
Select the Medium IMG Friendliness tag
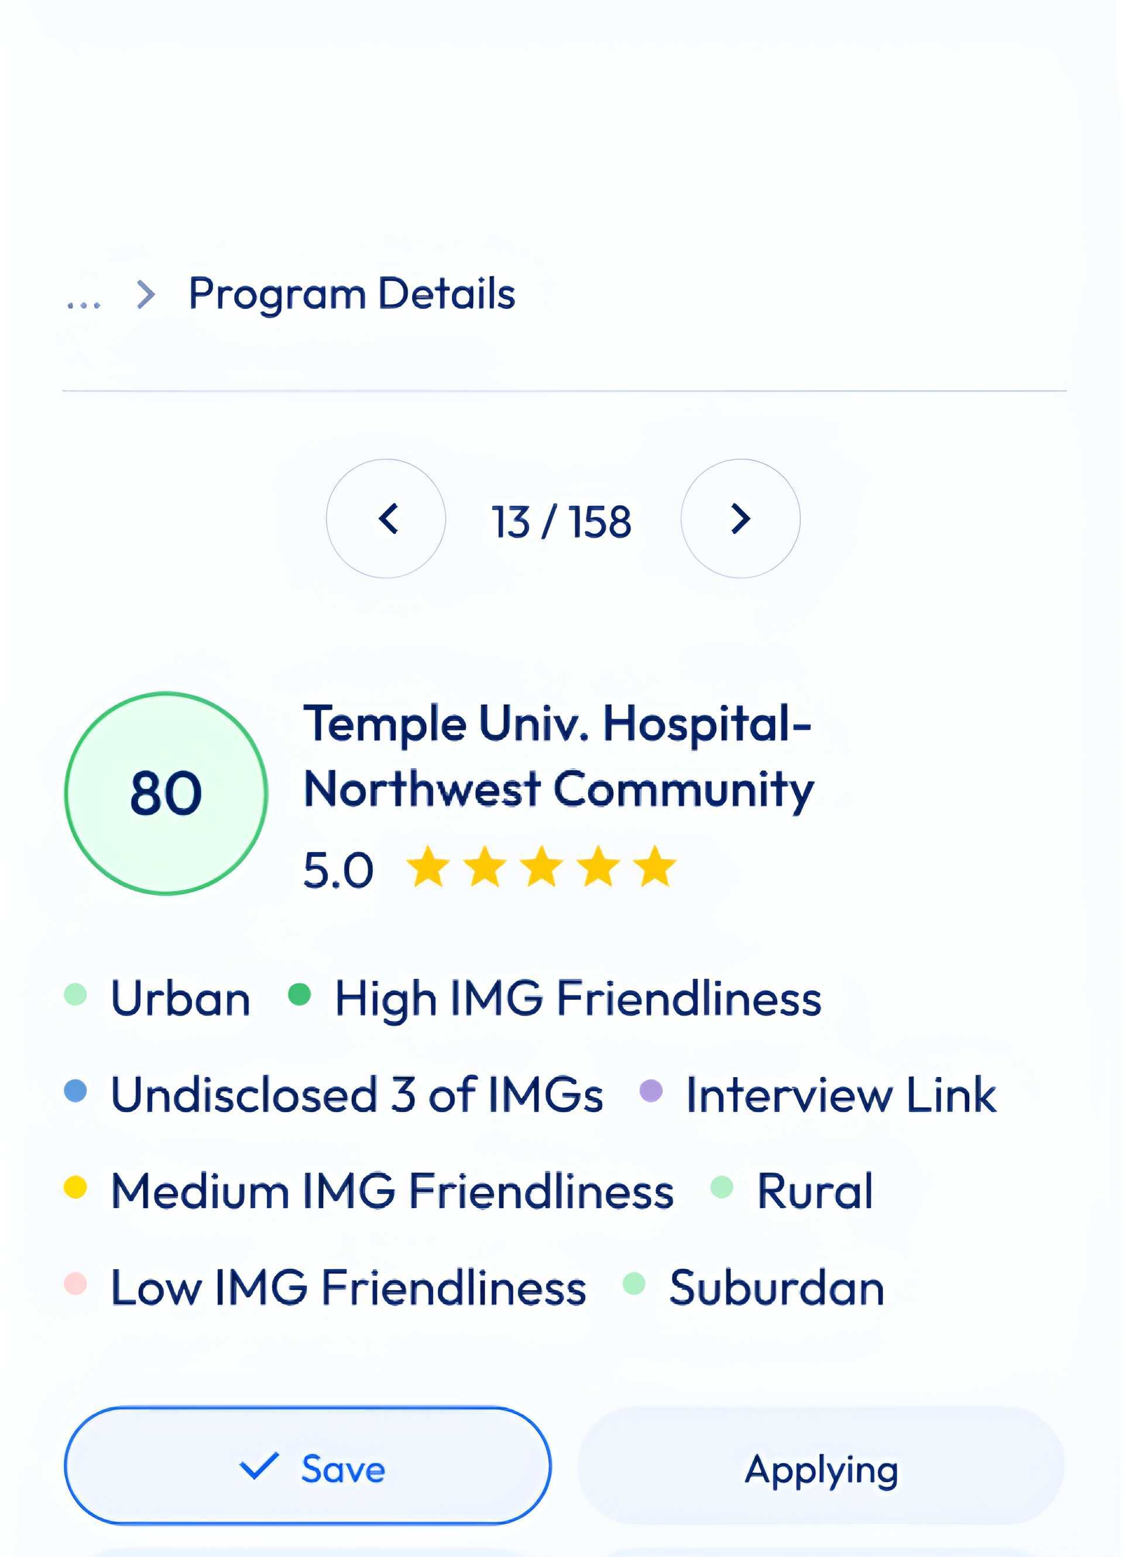tap(392, 1192)
